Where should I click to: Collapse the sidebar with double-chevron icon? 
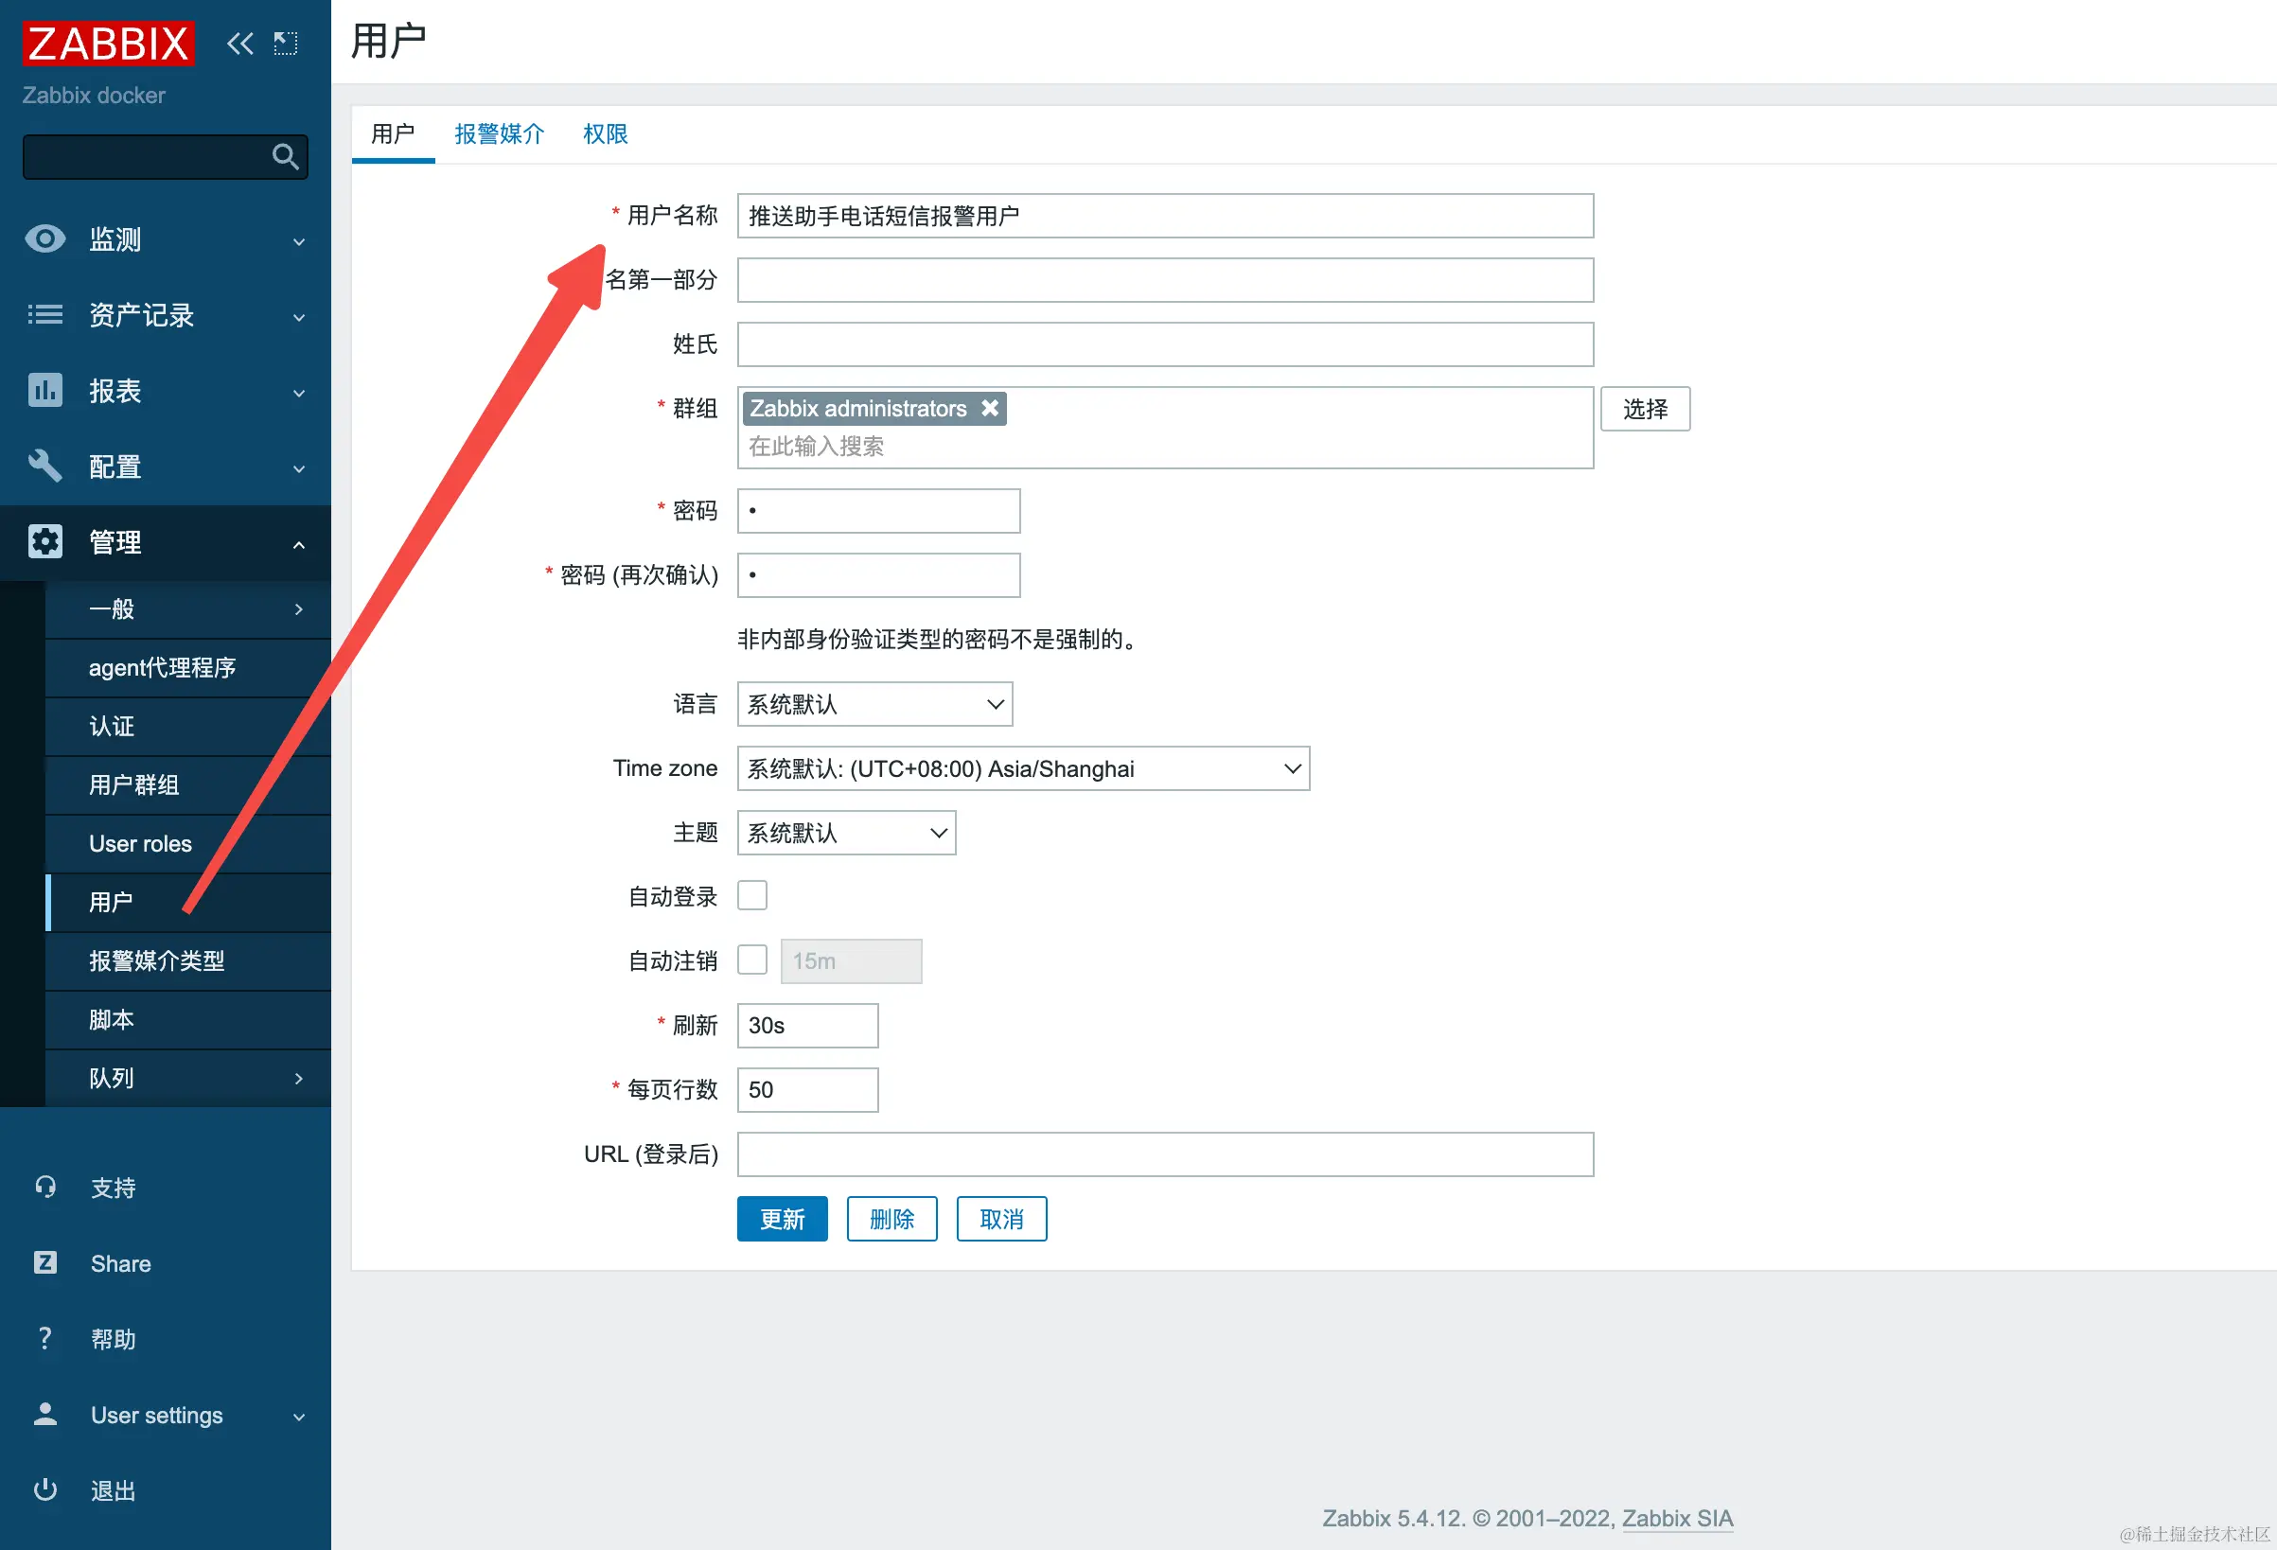click(x=239, y=44)
